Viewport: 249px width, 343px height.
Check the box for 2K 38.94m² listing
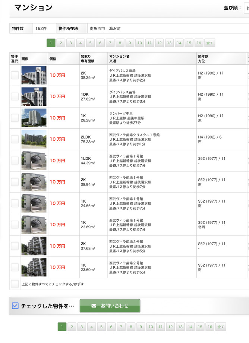click(15, 182)
